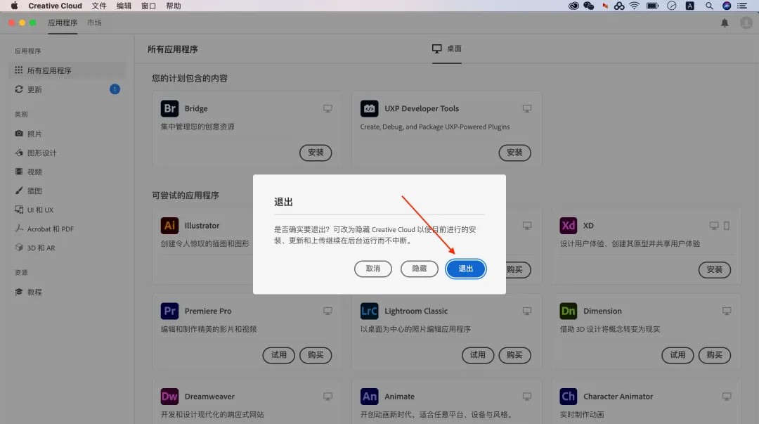This screenshot has height=424, width=759.
Task: Install UXP Developer Tools via 安装
Action: (514, 153)
